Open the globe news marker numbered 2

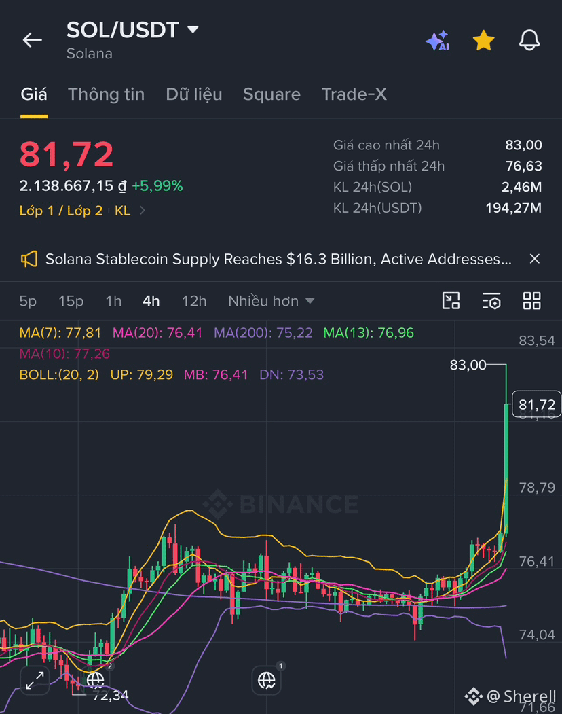[96, 679]
